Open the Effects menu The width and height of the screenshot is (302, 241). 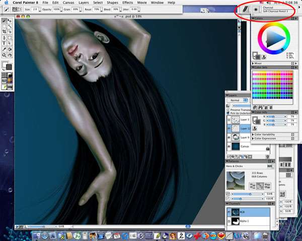click(127, 3)
